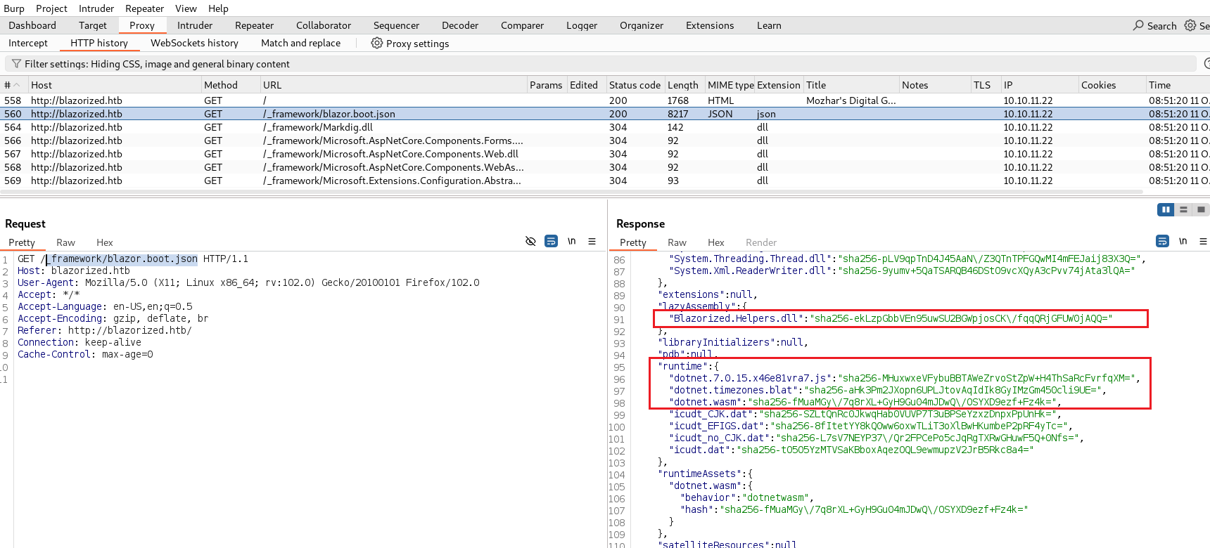Switch to side-by-side layout view
This screenshot has height=548, width=1210.
1166,209
